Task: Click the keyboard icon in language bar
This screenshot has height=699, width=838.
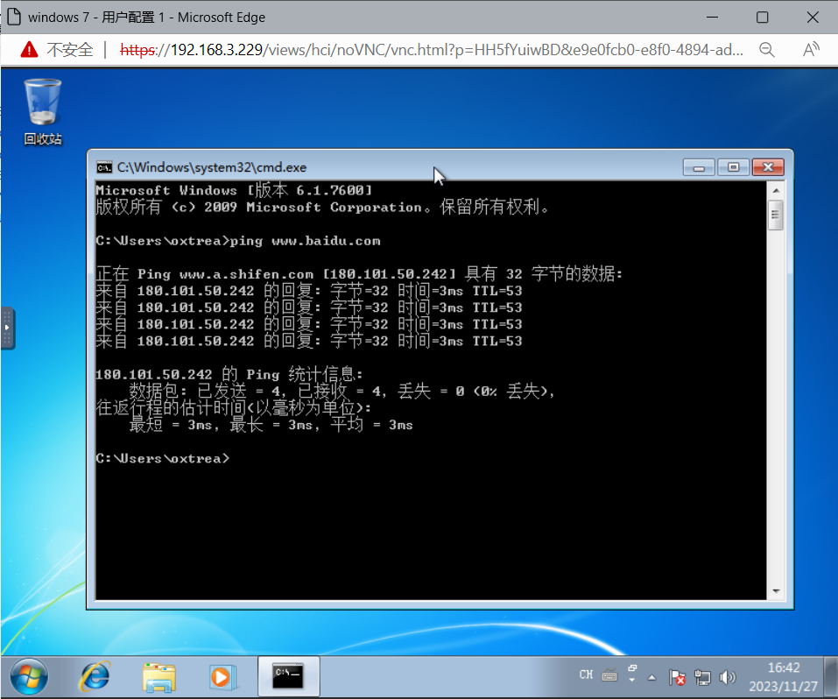Action: coord(609,675)
